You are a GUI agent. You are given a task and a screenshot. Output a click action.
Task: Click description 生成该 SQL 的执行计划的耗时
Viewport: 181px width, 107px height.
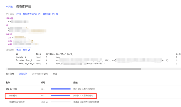tap(86, 102)
